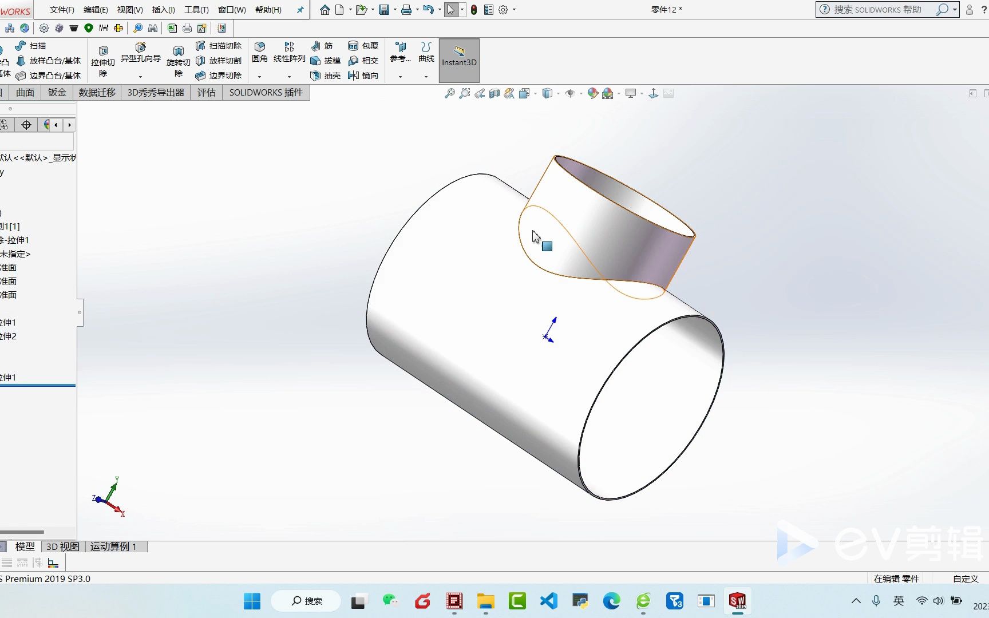989x618 pixels.
Task: Start a Revolved Cut (旋转切除)
Action: coord(179,61)
